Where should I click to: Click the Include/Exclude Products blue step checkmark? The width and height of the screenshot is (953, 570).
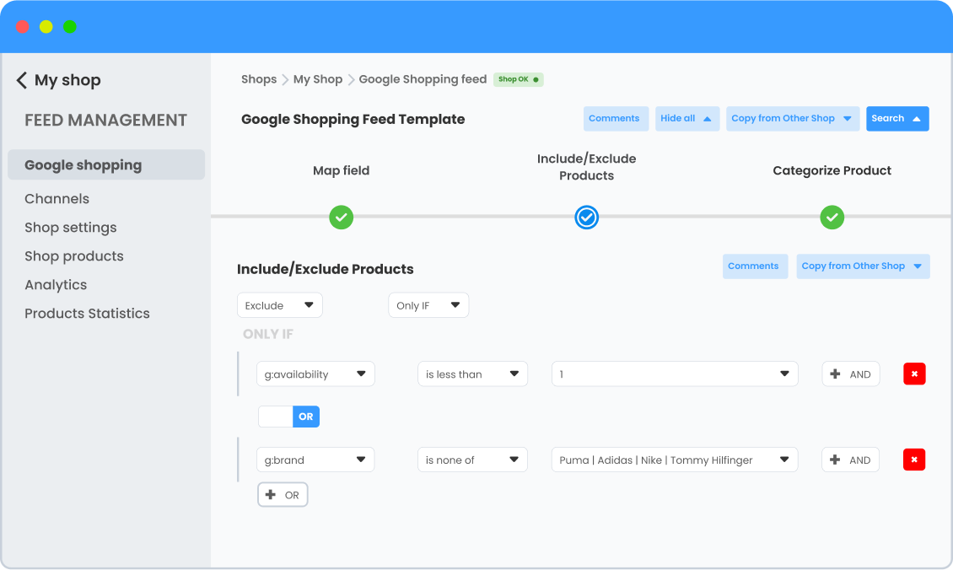coord(586,218)
